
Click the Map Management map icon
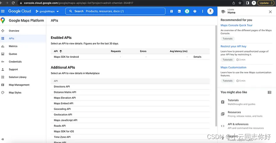(3, 85)
